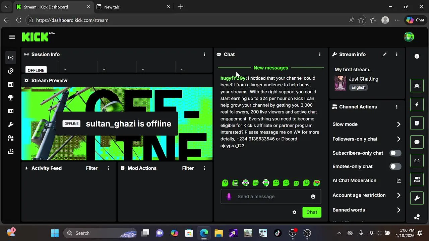
Task: Open chat settings gear next to Chat button
Action: pyautogui.click(x=294, y=212)
